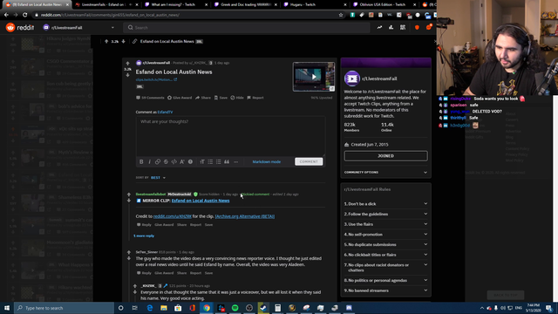Switch to Oblivion USA Edition Twitch tab
Image resolution: width=558 pixels, height=314 pixels.
pos(384,4)
